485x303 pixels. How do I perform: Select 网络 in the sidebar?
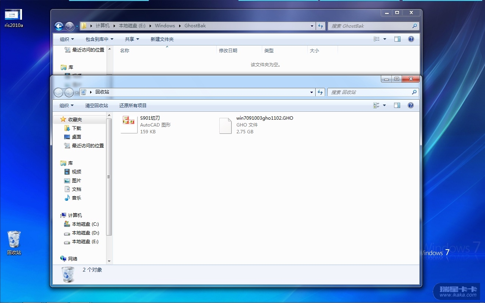click(x=69, y=259)
